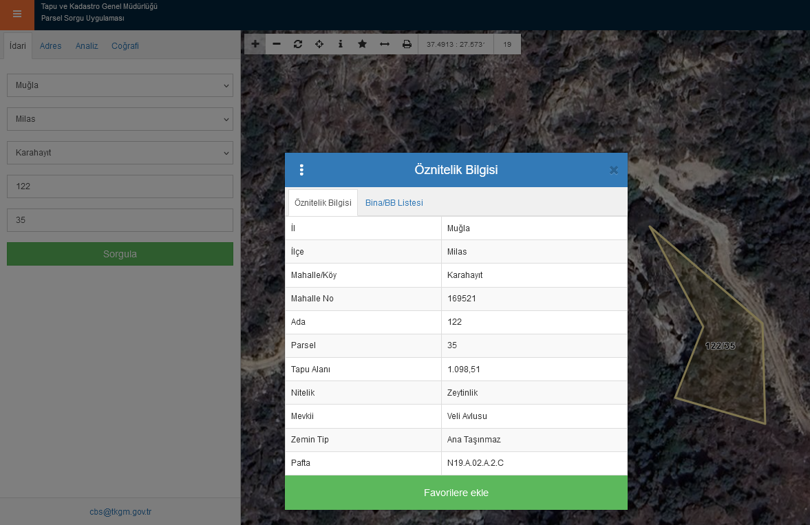Screen dimensions: 810x525
Task: Click the Ada input field containing 122
Action: point(120,186)
